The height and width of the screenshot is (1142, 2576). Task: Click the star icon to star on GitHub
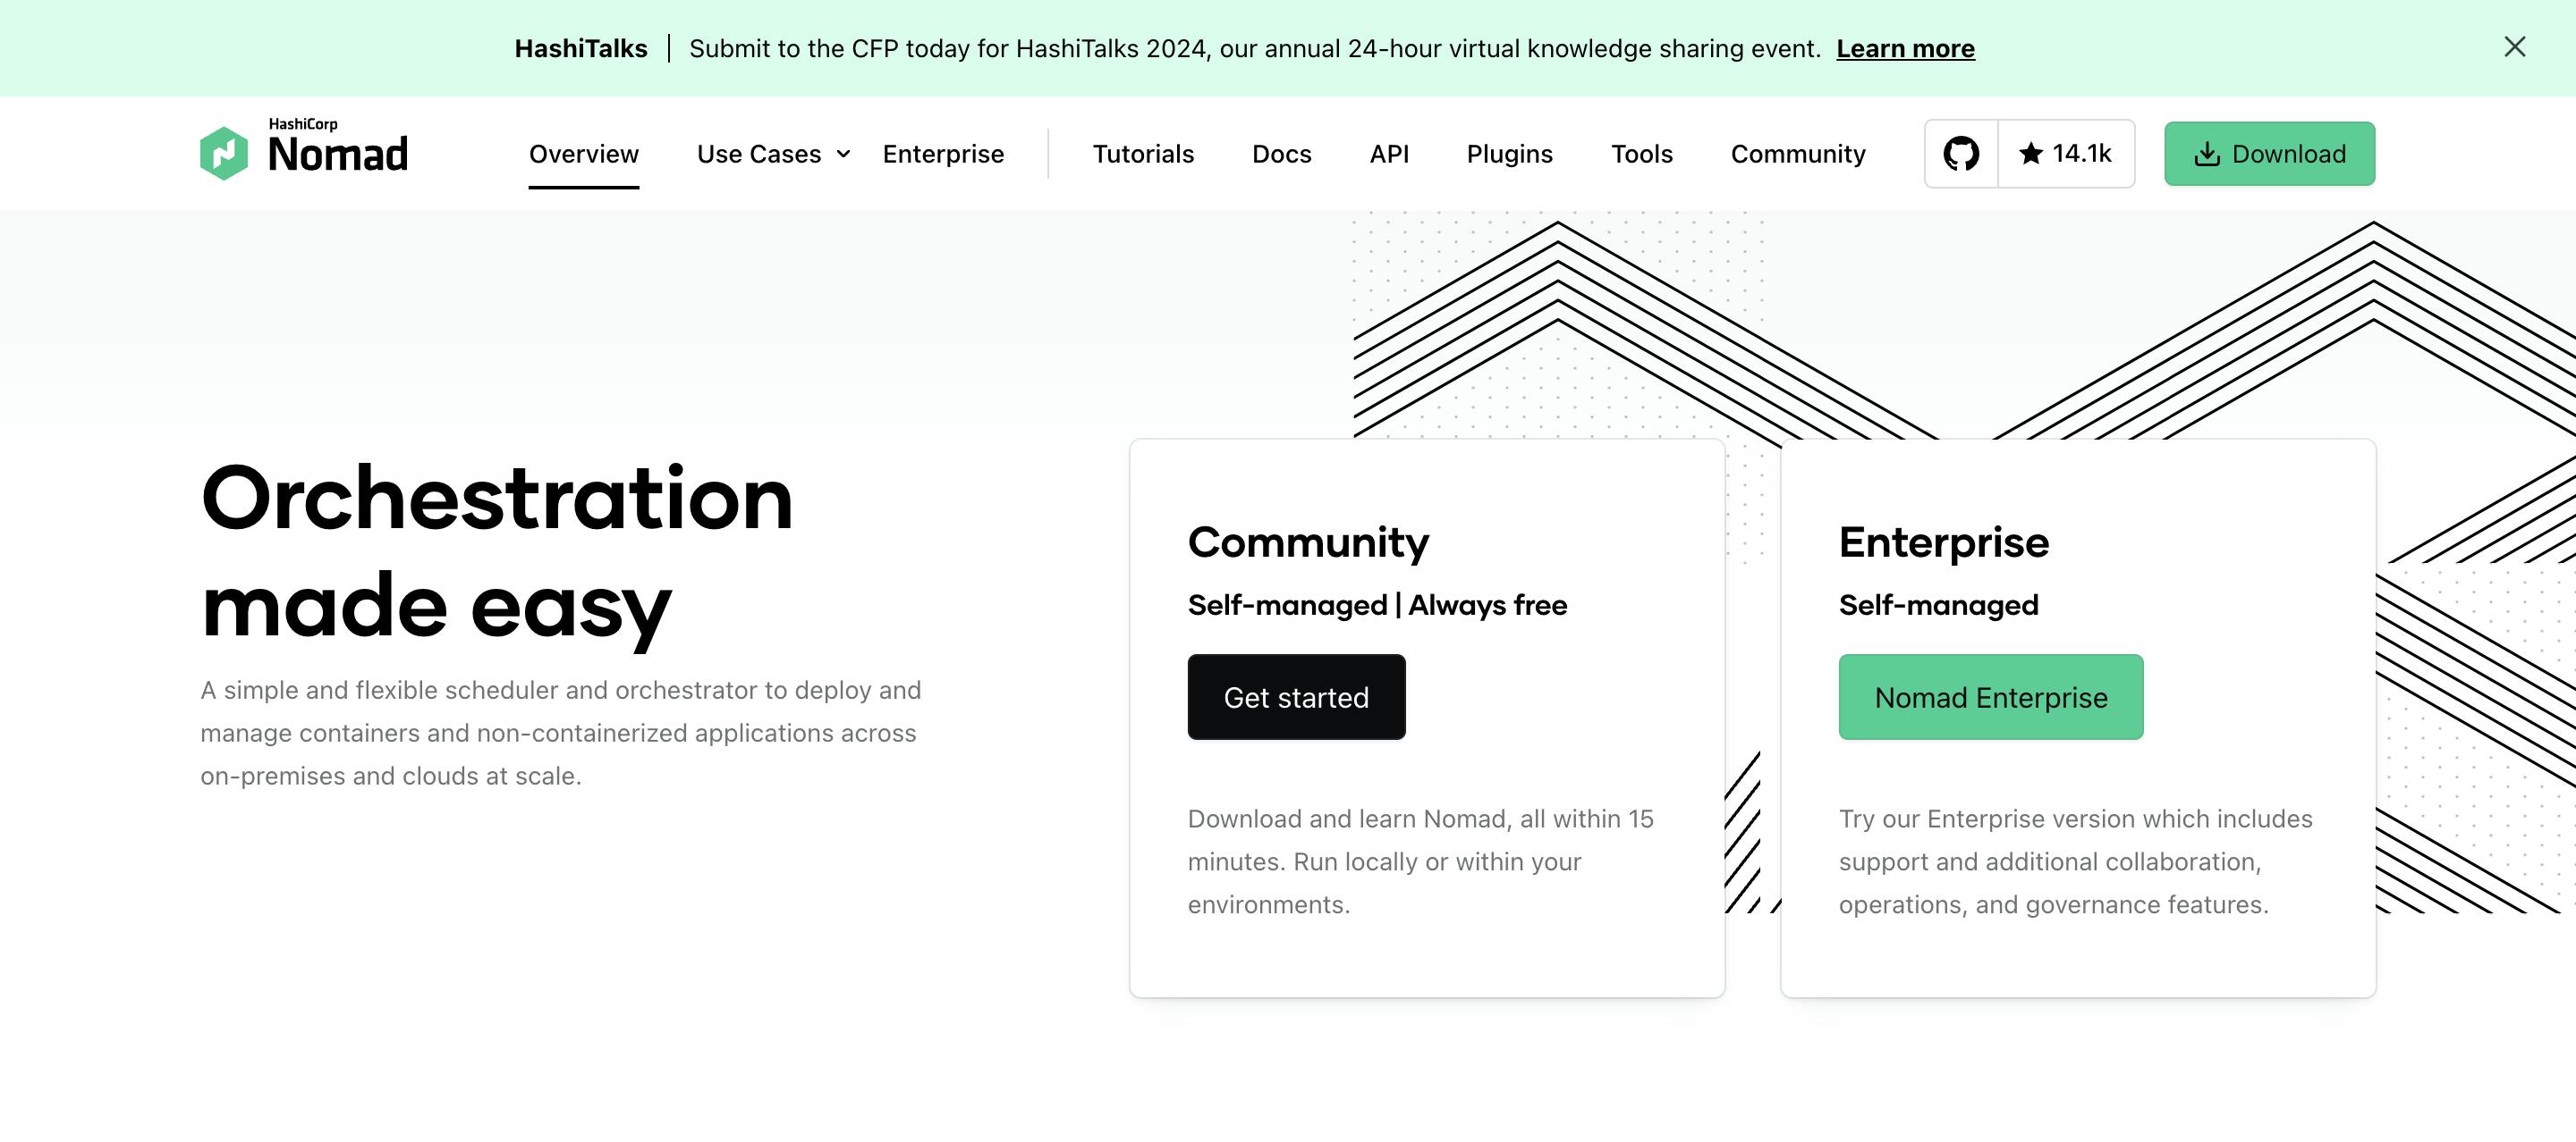pos(2030,153)
